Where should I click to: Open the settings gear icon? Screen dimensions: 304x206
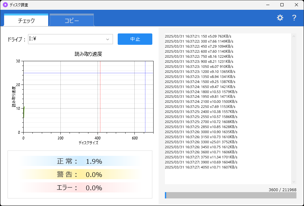click(x=280, y=18)
